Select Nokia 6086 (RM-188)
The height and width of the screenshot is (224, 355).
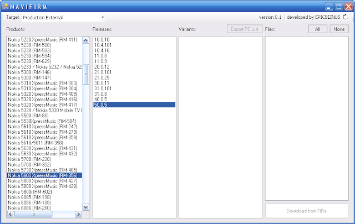pyautogui.click(x=44, y=202)
